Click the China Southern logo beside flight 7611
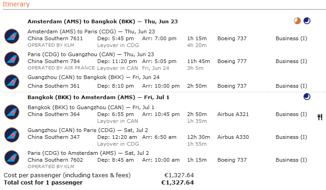Screen dimensions: 326x190 pyautogui.click(x=11, y=36)
